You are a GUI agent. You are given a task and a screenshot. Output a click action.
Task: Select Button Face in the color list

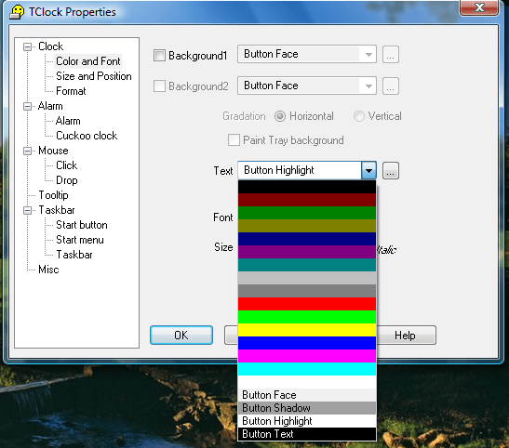click(x=307, y=395)
